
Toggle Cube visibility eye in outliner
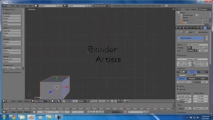coord(203,23)
